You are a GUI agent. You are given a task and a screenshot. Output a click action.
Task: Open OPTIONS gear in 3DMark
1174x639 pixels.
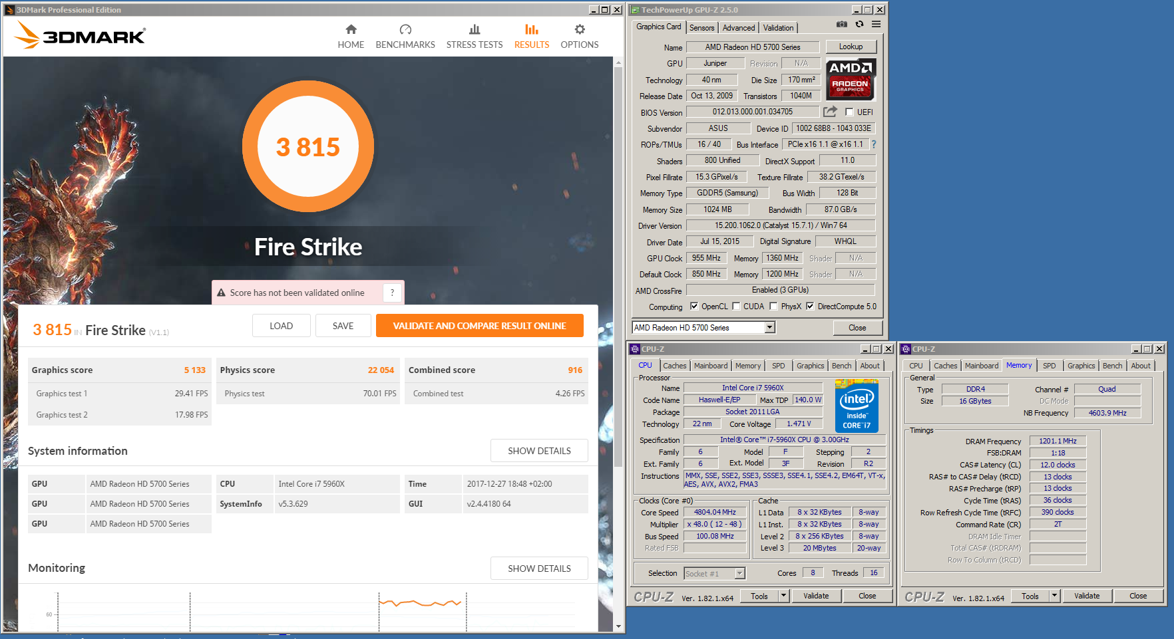click(x=580, y=37)
